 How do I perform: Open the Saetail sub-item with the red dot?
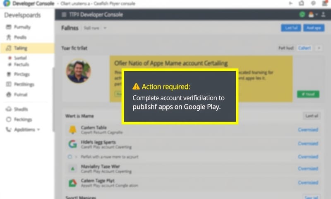point(20,58)
